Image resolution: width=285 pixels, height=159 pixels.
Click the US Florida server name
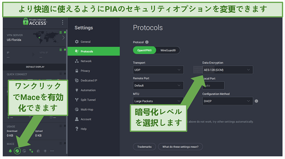click(14, 40)
